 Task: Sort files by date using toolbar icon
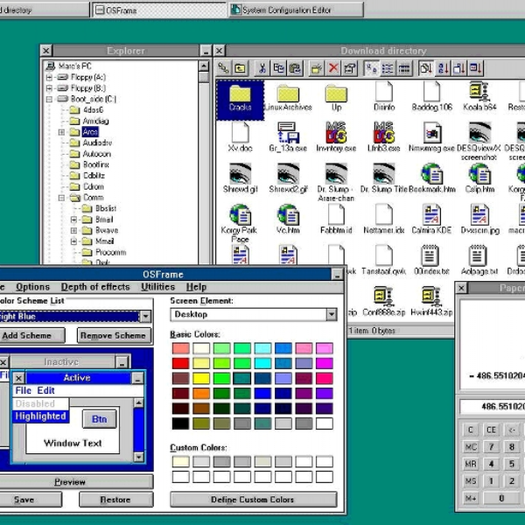(475, 68)
